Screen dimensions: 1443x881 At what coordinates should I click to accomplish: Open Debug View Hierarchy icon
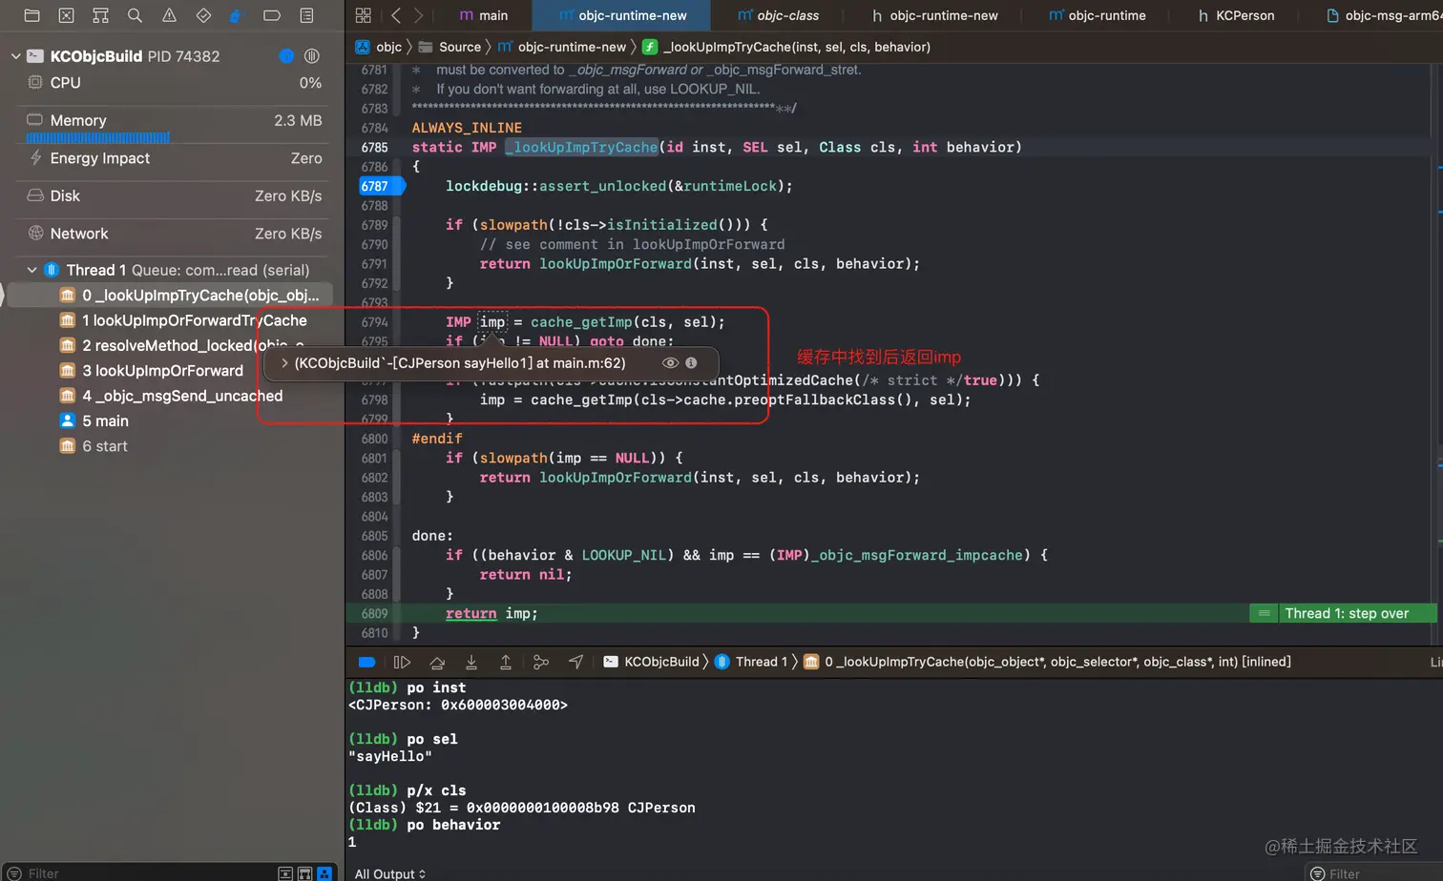pos(541,662)
